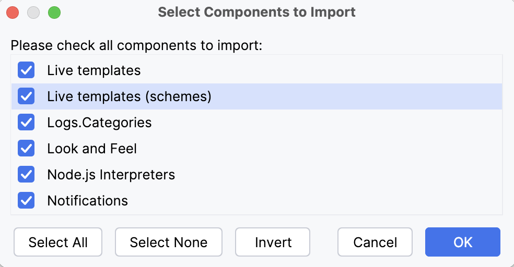Disable the Look and Feel checkbox
This screenshot has height=267, width=514.
(26, 149)
